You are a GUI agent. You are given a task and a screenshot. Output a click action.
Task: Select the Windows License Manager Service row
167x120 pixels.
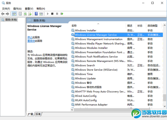pyautogui.click(x=117, y=35)
